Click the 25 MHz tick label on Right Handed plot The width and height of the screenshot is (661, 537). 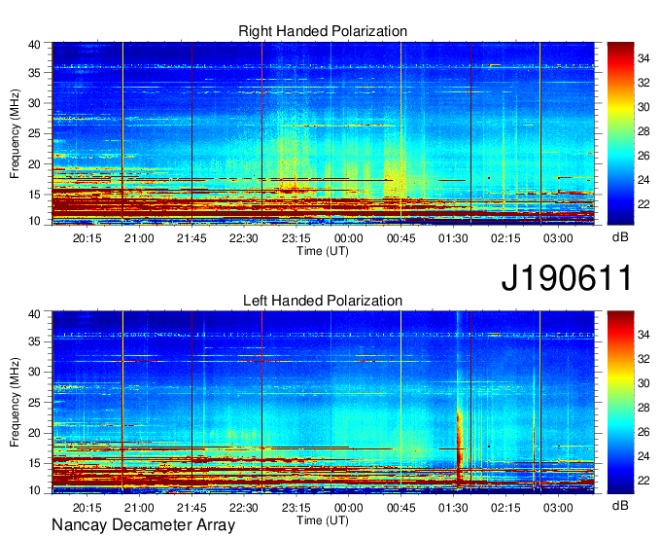tap(34, 133)
